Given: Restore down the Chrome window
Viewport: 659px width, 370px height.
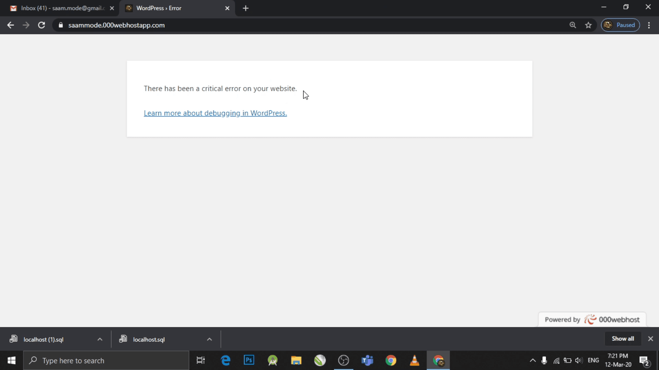Looking at the screenshot, I should pos(626,7).
